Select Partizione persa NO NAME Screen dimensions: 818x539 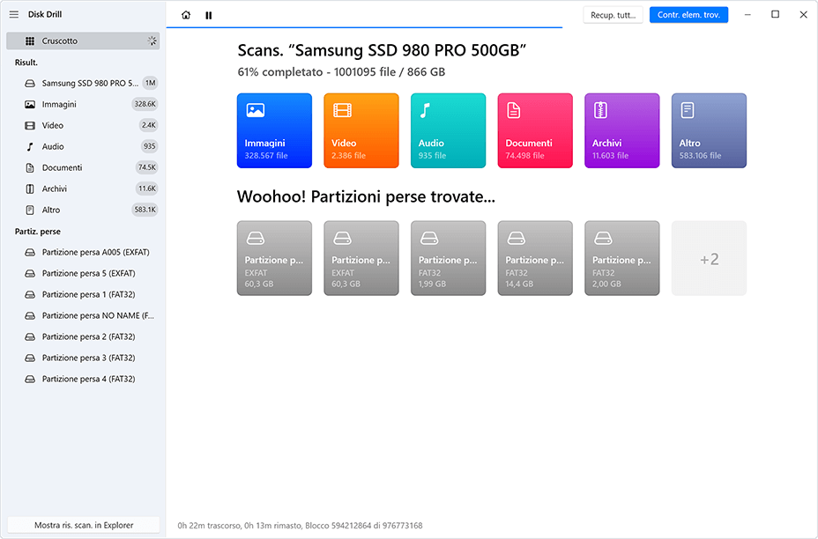(x=83, y=315)
